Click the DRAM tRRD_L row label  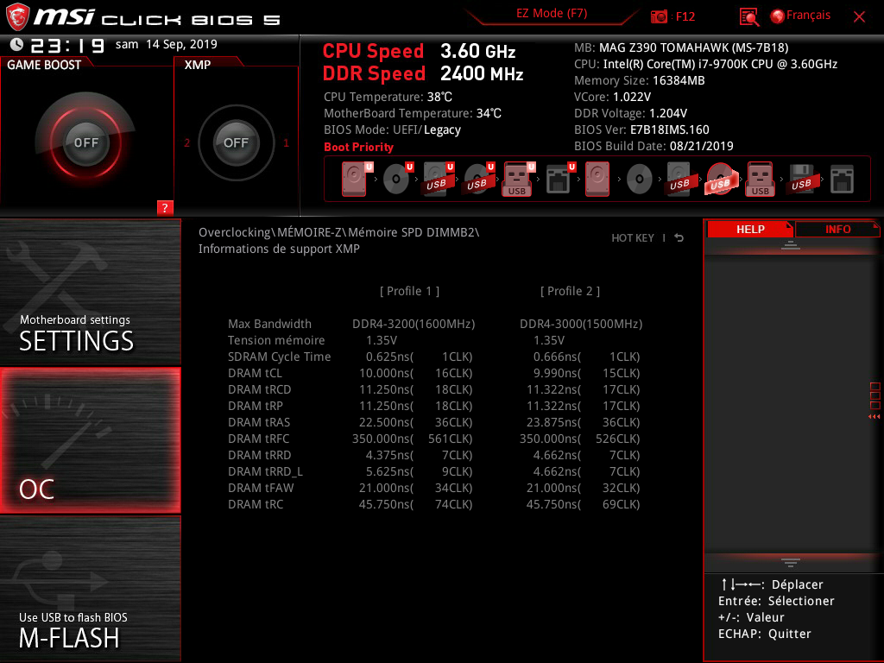[x=265, y=471]
